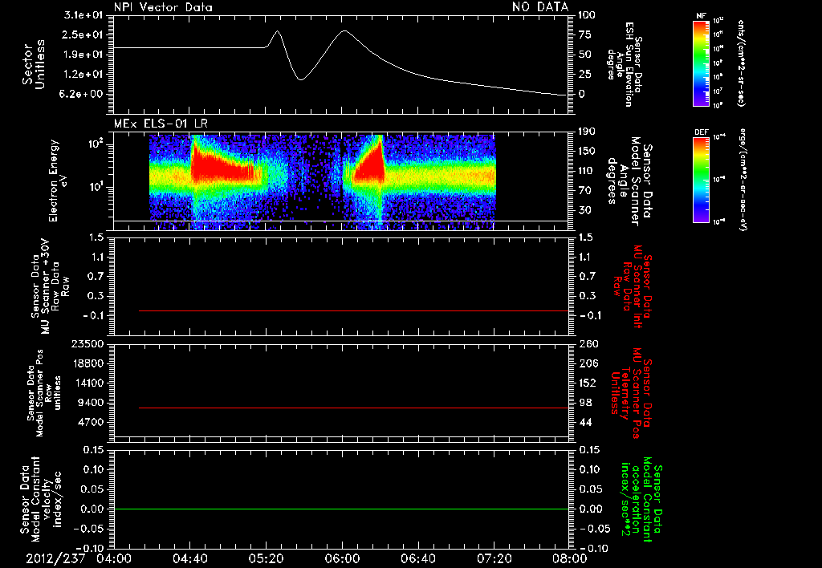Click the '150' scanner angle tick

(x=586, y=152)
